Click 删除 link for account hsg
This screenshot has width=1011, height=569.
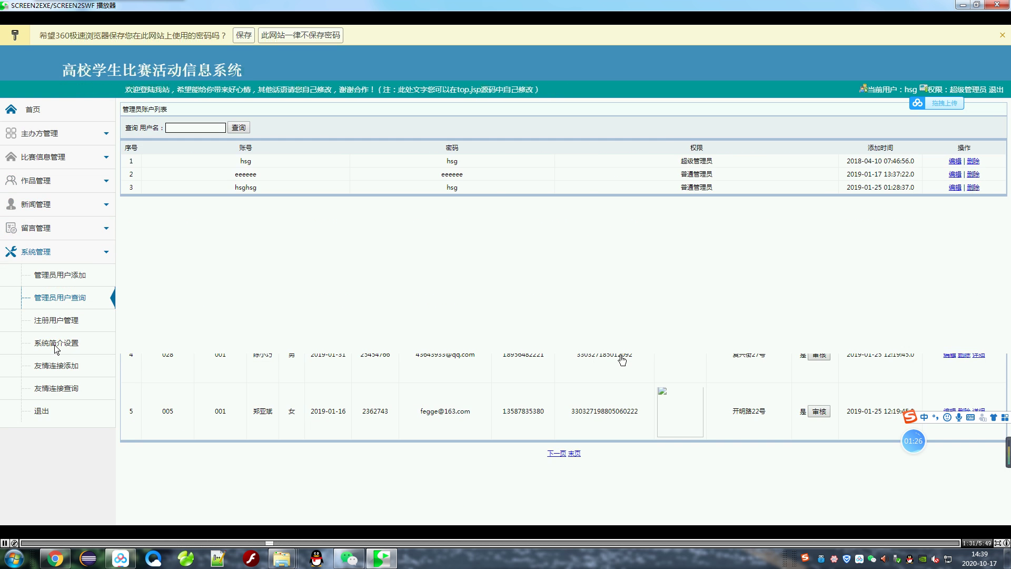pyautogui.click(x=973, y=161)
